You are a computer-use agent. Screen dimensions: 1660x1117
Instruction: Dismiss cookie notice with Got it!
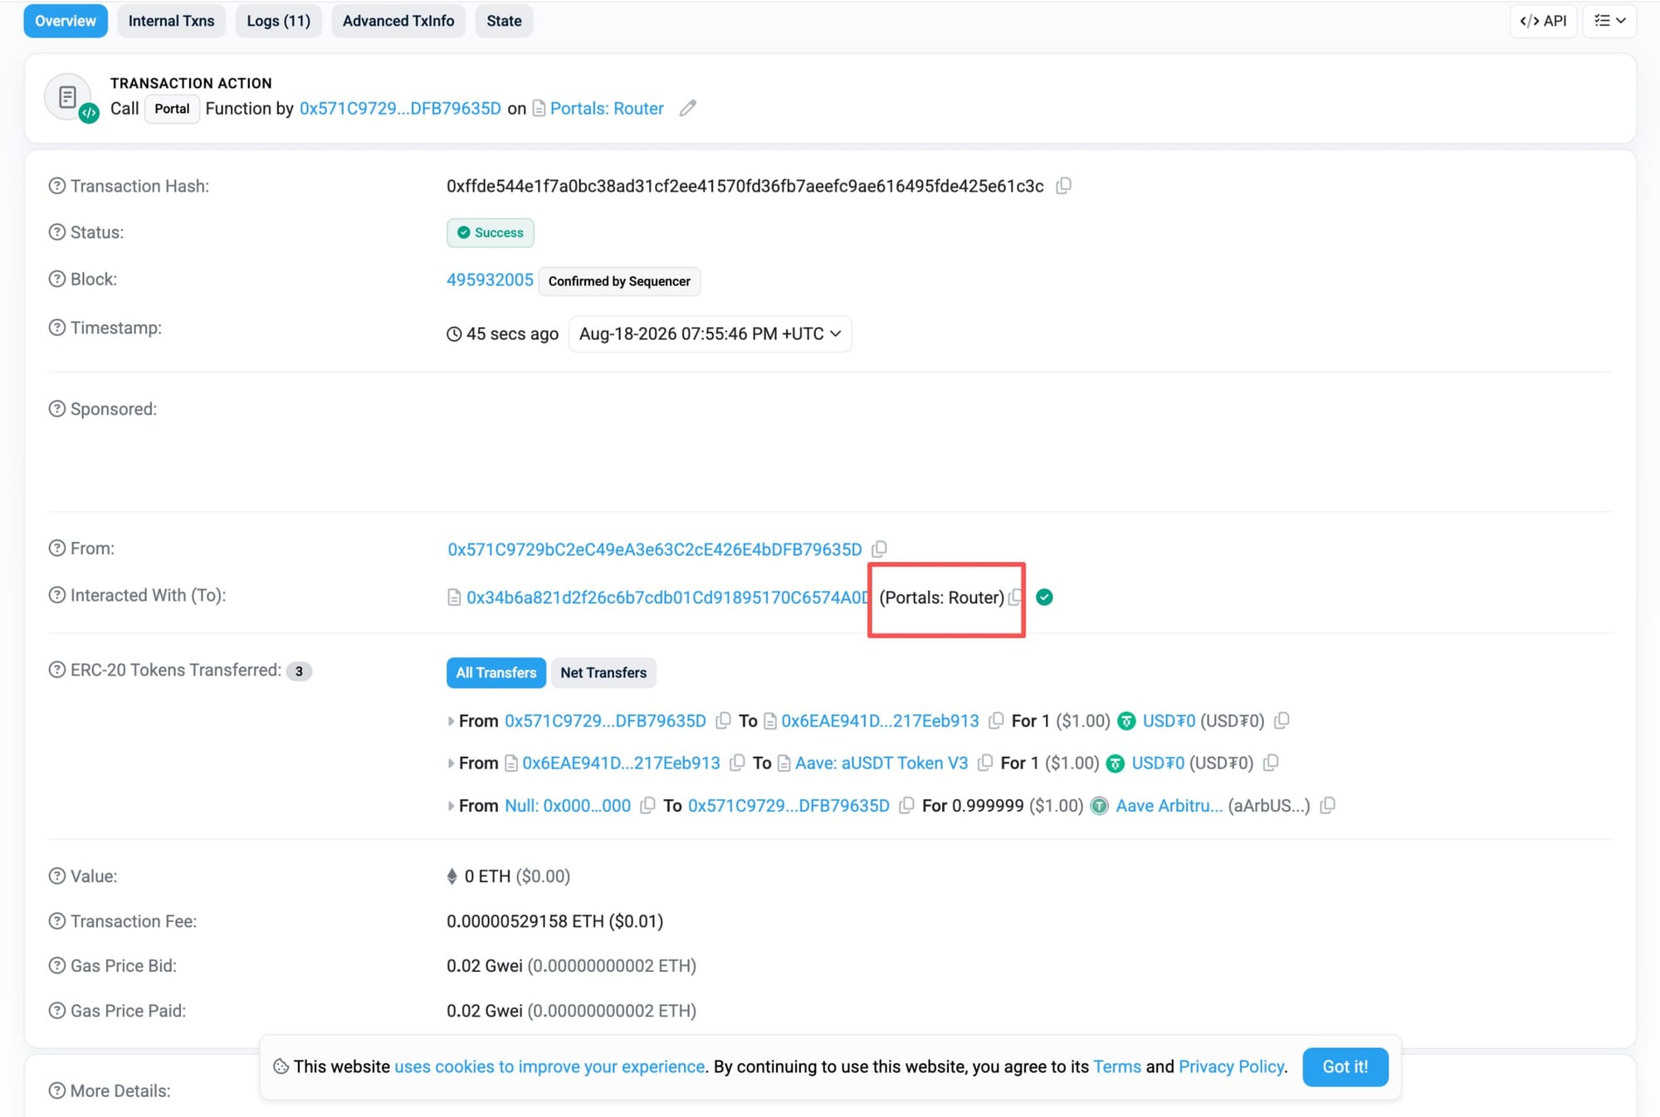click(1345, 1067)
